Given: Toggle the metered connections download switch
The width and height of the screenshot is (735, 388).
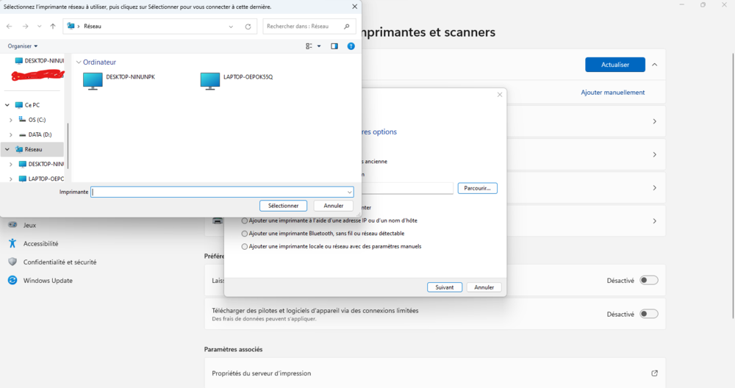Looking at the screenshot, I should (648, 314).
